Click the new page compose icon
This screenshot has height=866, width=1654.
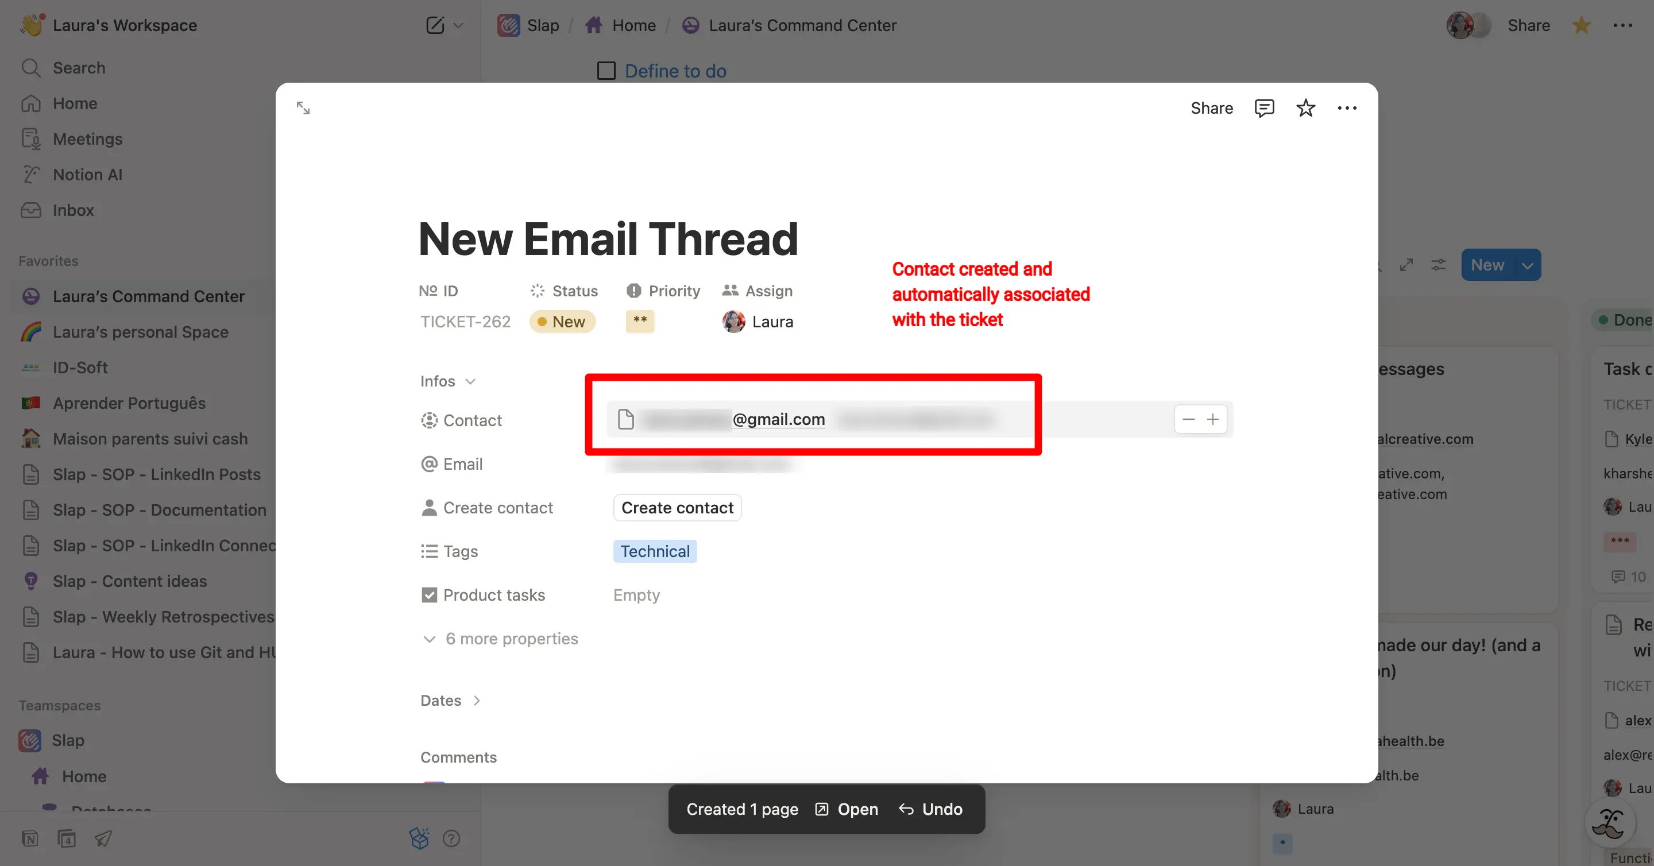click(x=435, y=25)
